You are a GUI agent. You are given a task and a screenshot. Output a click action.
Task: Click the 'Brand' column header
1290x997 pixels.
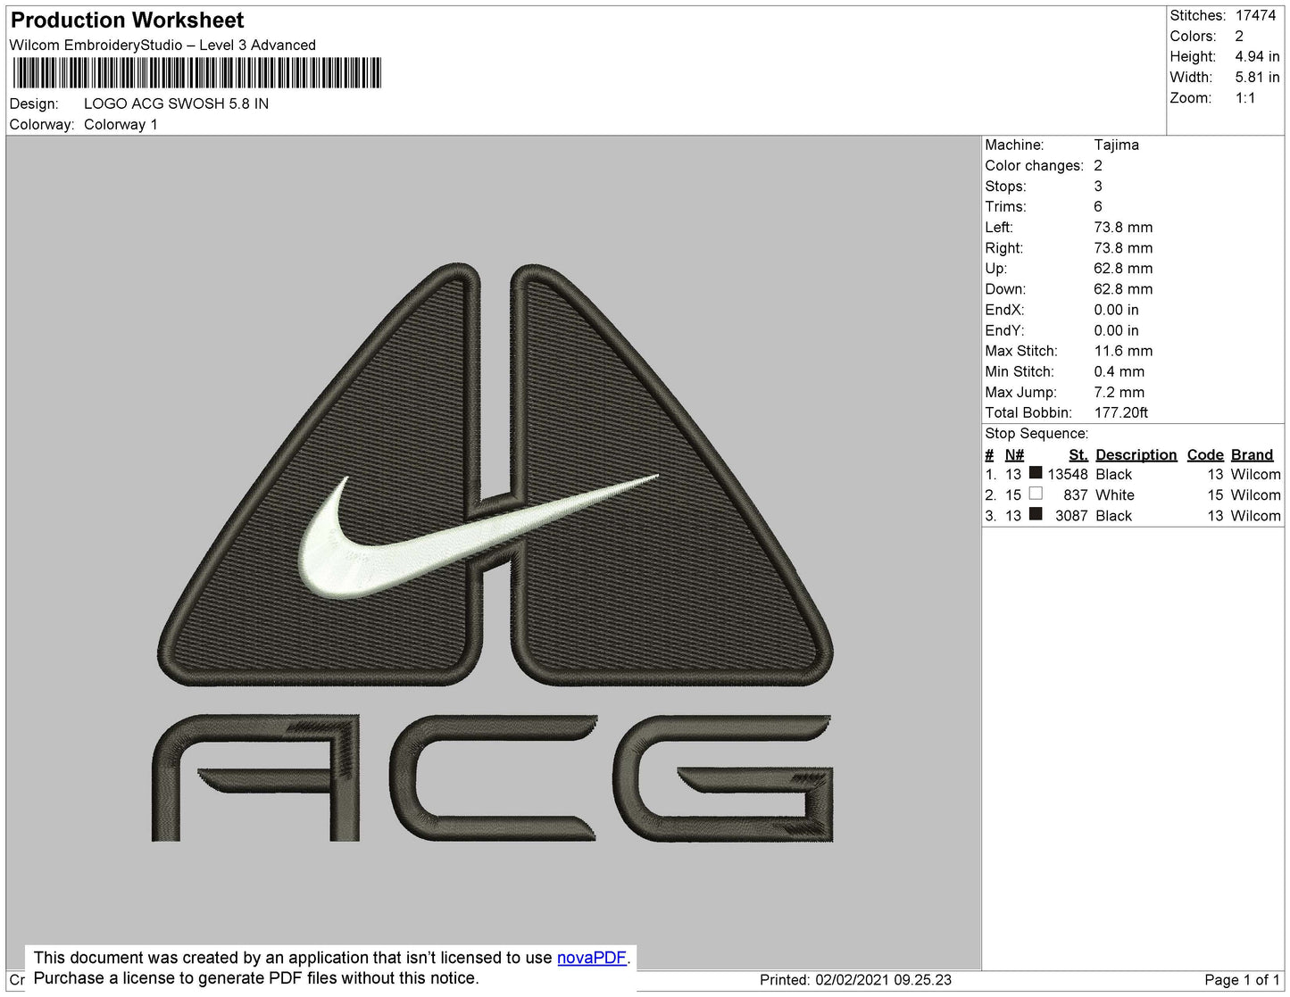[x=1252, y=454]
